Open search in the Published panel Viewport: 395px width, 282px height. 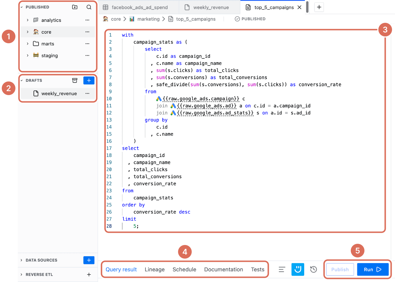(89, 7)
